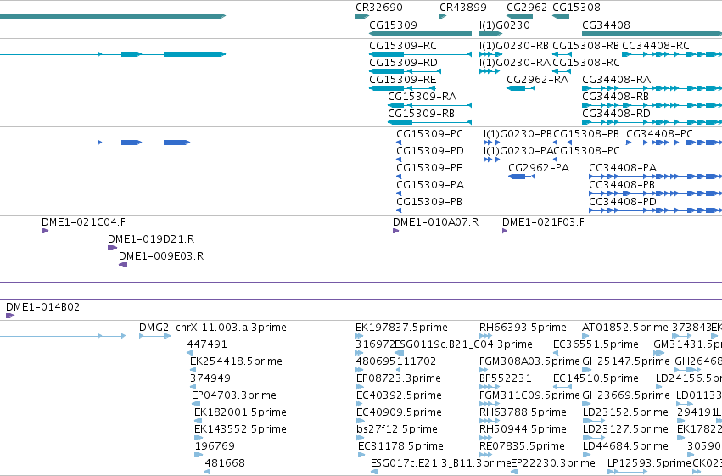
Task: Click protein CG15309-PC
Action: (399, 143)
